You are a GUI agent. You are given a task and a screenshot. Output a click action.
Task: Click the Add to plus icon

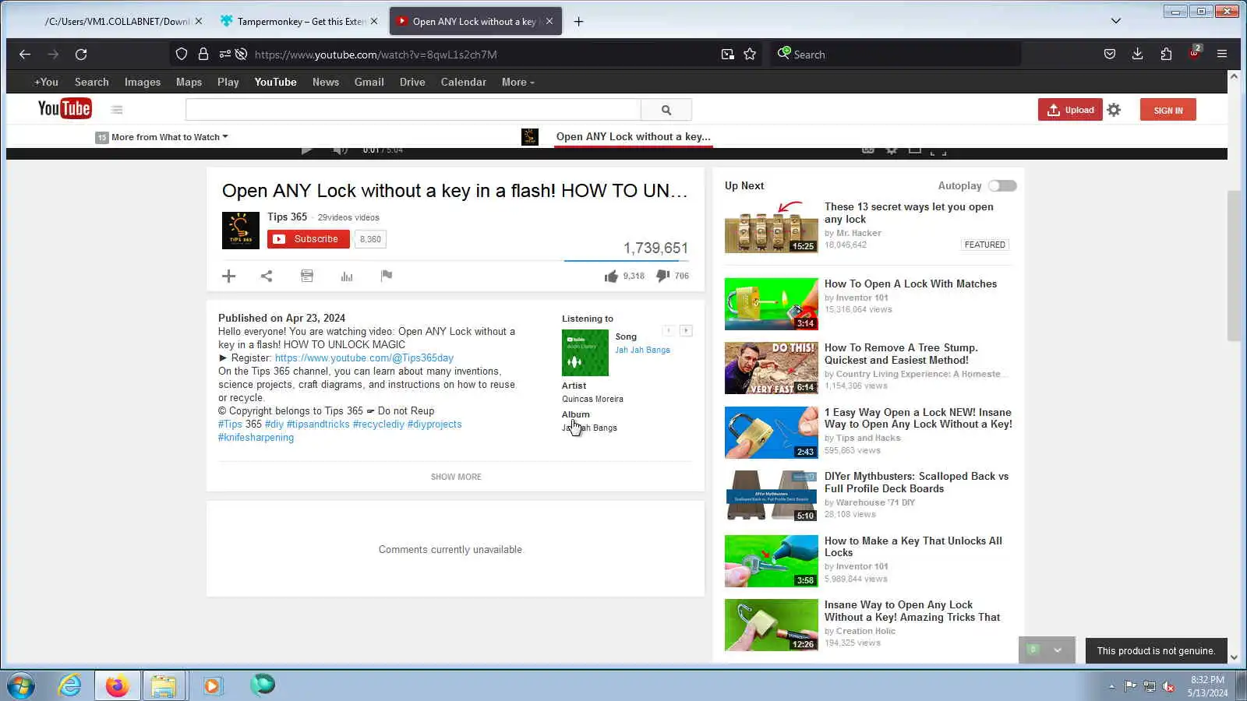pyautogui.click(x=228, y=276)
